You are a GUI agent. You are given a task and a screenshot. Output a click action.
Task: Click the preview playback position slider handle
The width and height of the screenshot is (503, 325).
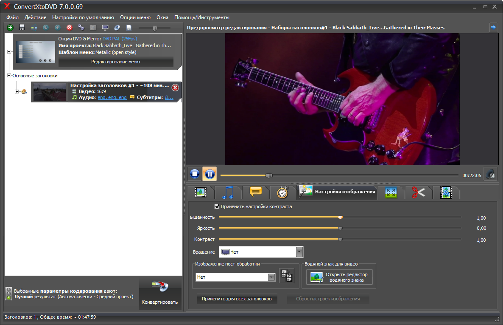[269, 175]
